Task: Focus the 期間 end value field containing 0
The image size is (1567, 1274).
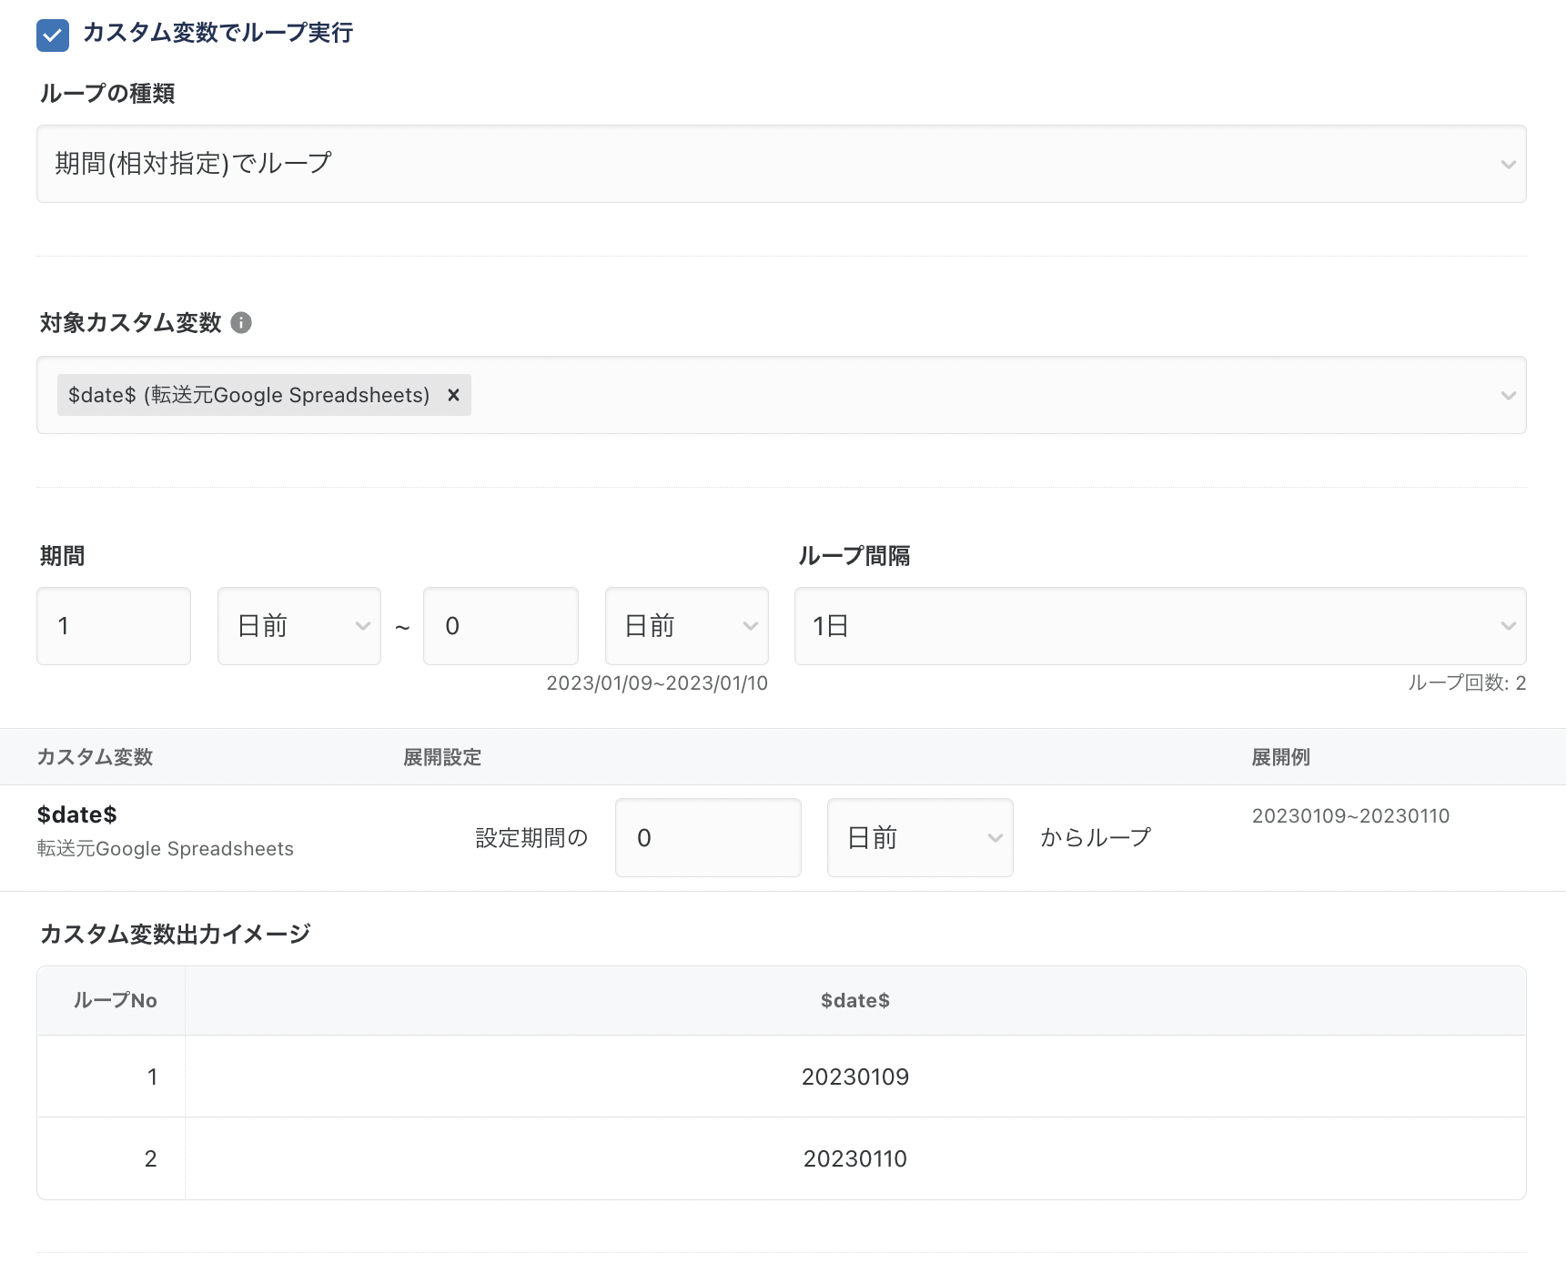Action: pyautogui.click(x=500, y=626)
